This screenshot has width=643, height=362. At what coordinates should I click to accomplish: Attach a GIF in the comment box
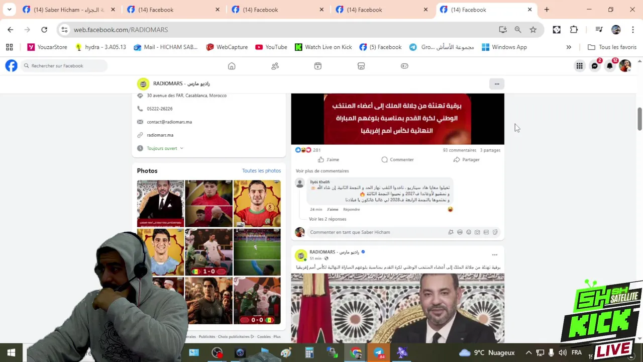click(x=486, y=232)
